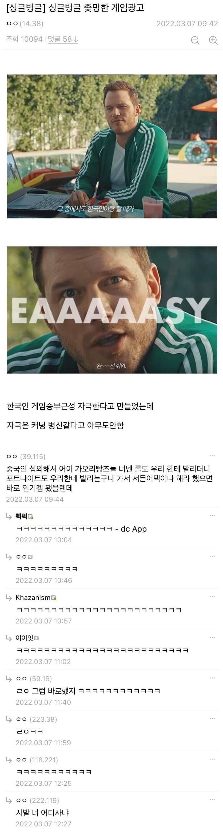Open the Chris Pratt poolside ad image
This screenshot has height=832, width=223.
pos(112,146)
